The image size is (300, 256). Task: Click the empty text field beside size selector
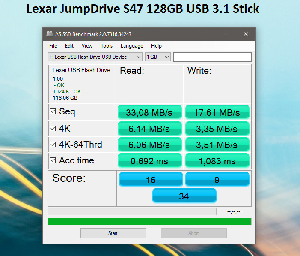[x=212, y=57]
